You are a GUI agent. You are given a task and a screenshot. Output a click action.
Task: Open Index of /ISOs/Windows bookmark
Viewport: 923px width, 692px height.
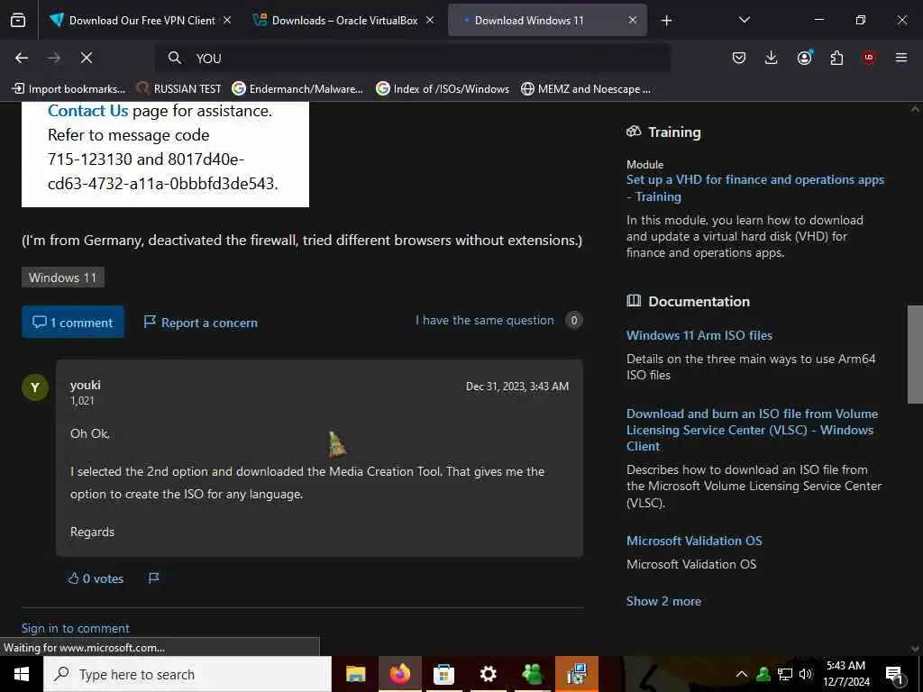click(x=443, y=89)
